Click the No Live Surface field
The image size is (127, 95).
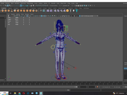click(x=54, y=6)
